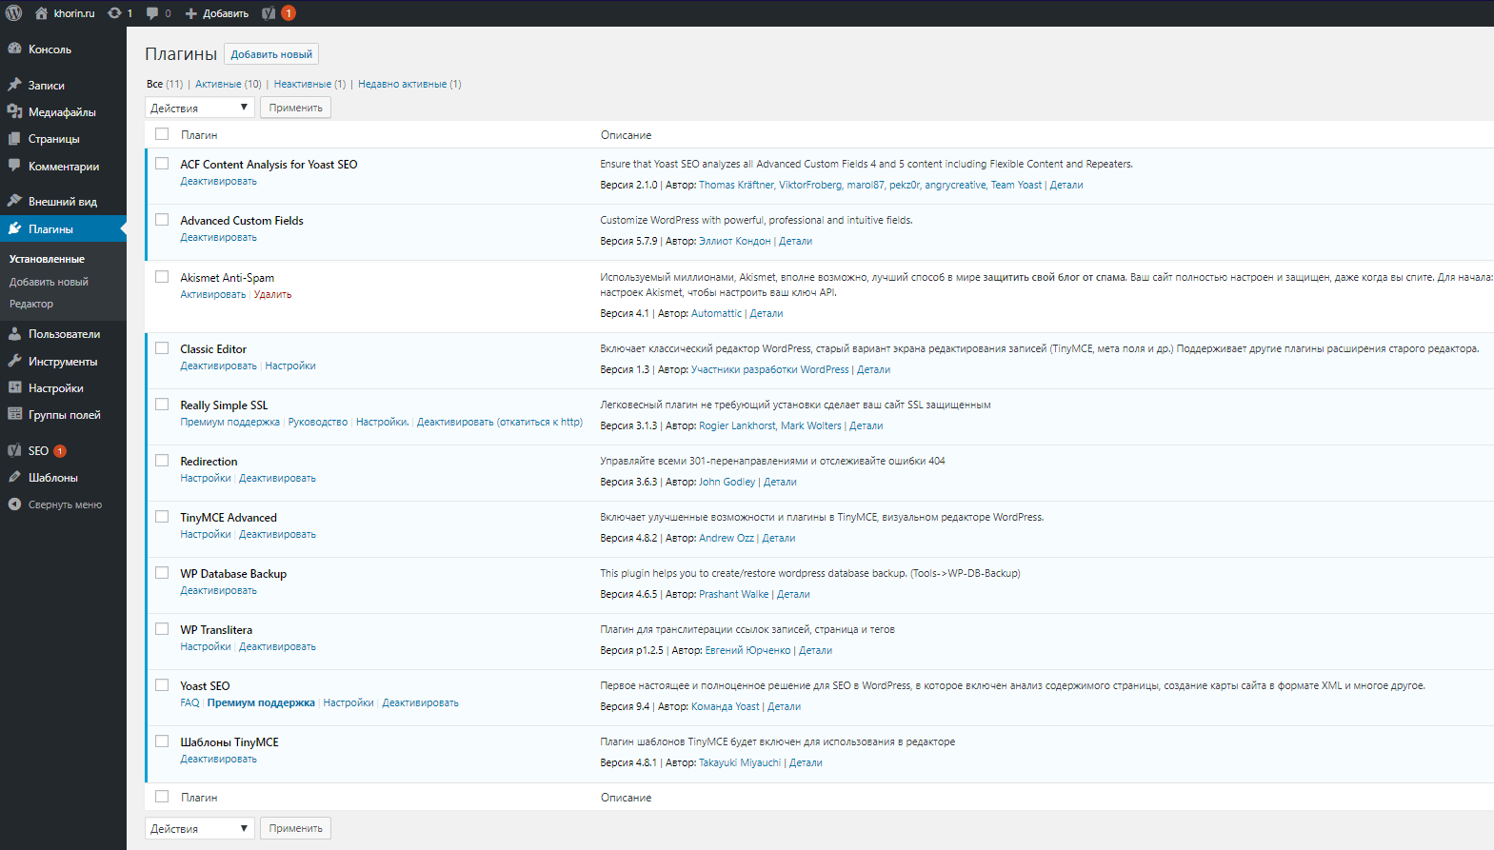
Task: Click Активировать link under Akismet Anti-Spam
Action: click(213, 295)
